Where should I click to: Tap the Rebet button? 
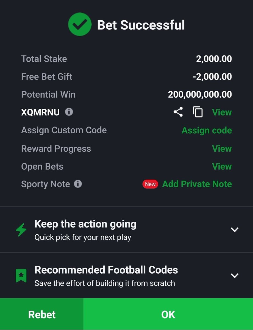click(x=42, y=314)
